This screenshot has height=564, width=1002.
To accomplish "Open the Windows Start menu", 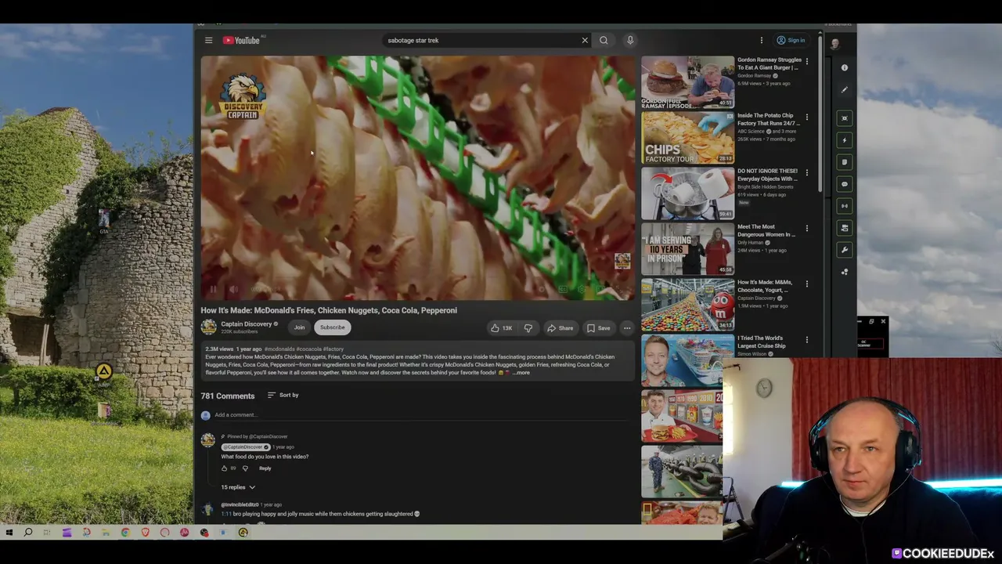I will (x=9, y=533).
